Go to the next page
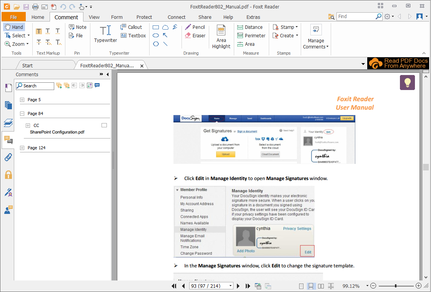The height and width of the screenshot is (292, 443). 238,286
